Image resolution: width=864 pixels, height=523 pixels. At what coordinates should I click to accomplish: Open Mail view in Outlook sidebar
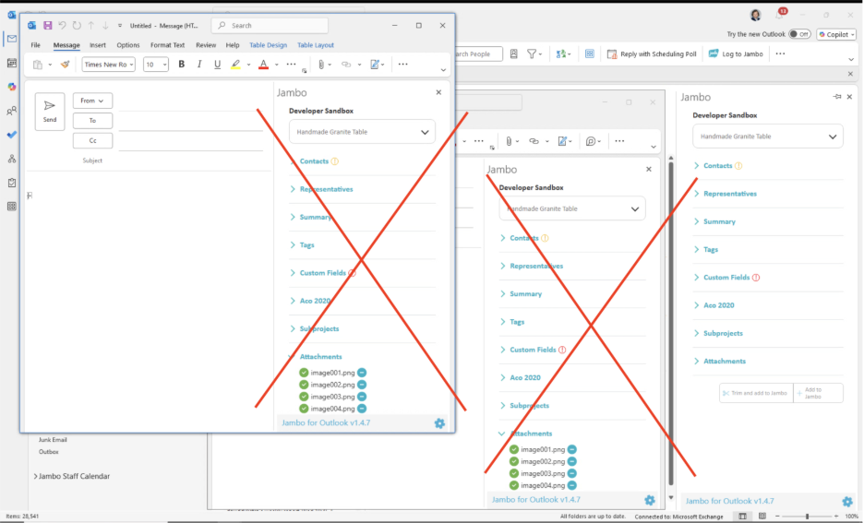pos(12,39)
